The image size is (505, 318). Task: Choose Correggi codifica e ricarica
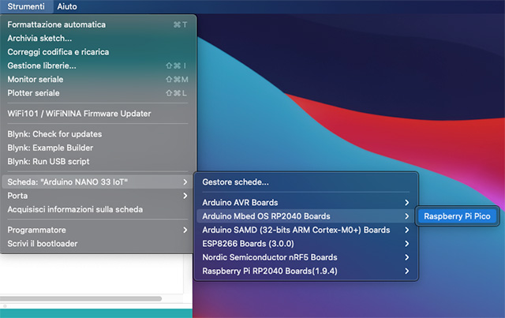(58, 51)
